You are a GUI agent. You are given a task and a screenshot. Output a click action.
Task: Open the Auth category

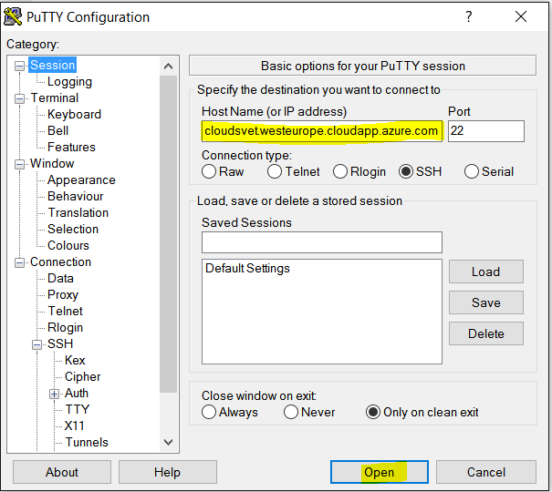pos(77,393)
